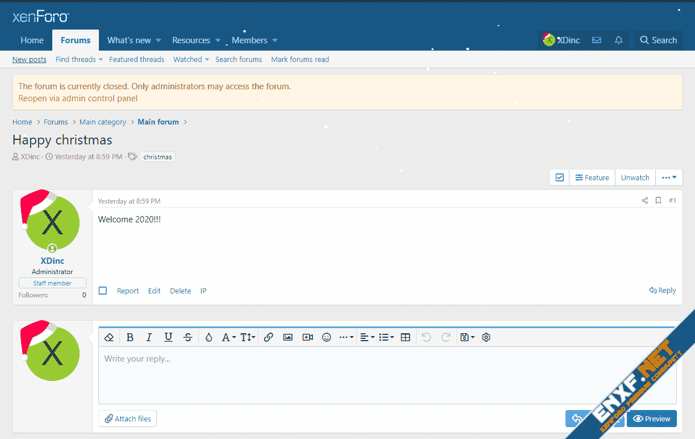This screenshot has height=439, width=695.
Task: Click the eraser Remove formatting icon
Action: coord(110,337)
